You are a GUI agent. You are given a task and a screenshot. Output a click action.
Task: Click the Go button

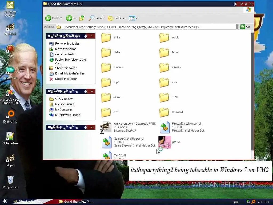(245, 27)
